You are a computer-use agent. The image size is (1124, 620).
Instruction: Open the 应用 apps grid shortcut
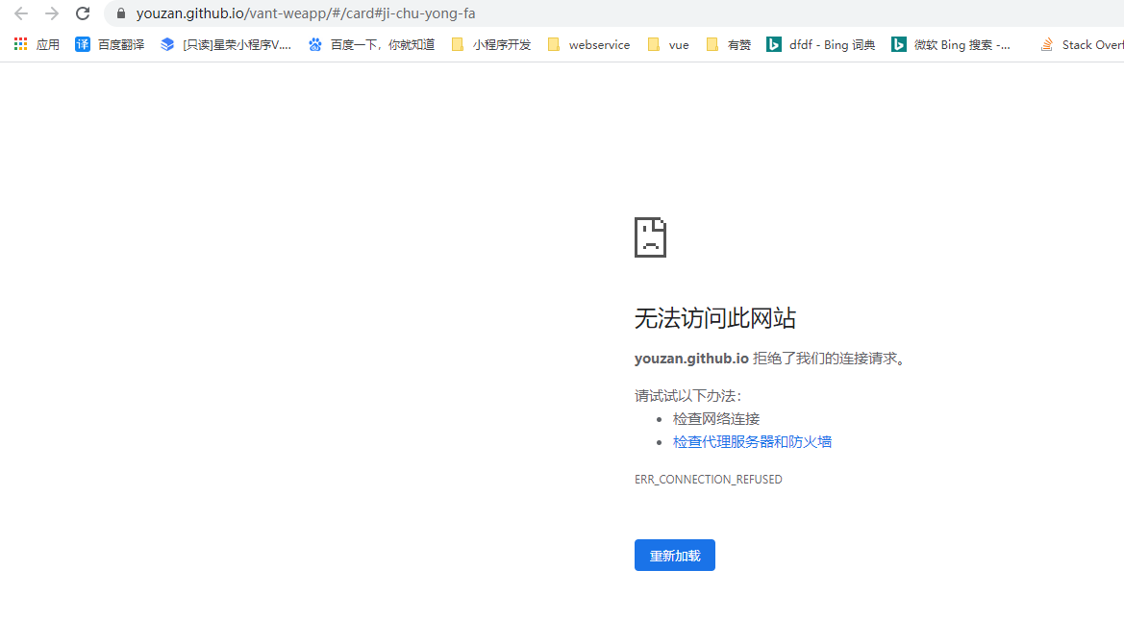click(37, 44)
